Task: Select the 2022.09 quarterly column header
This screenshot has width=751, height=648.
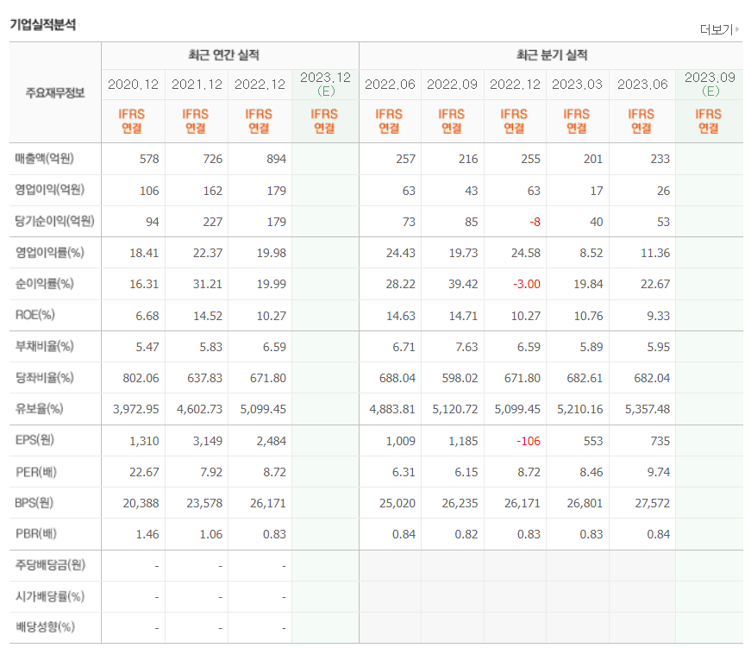Action: (x=452, y=85)
